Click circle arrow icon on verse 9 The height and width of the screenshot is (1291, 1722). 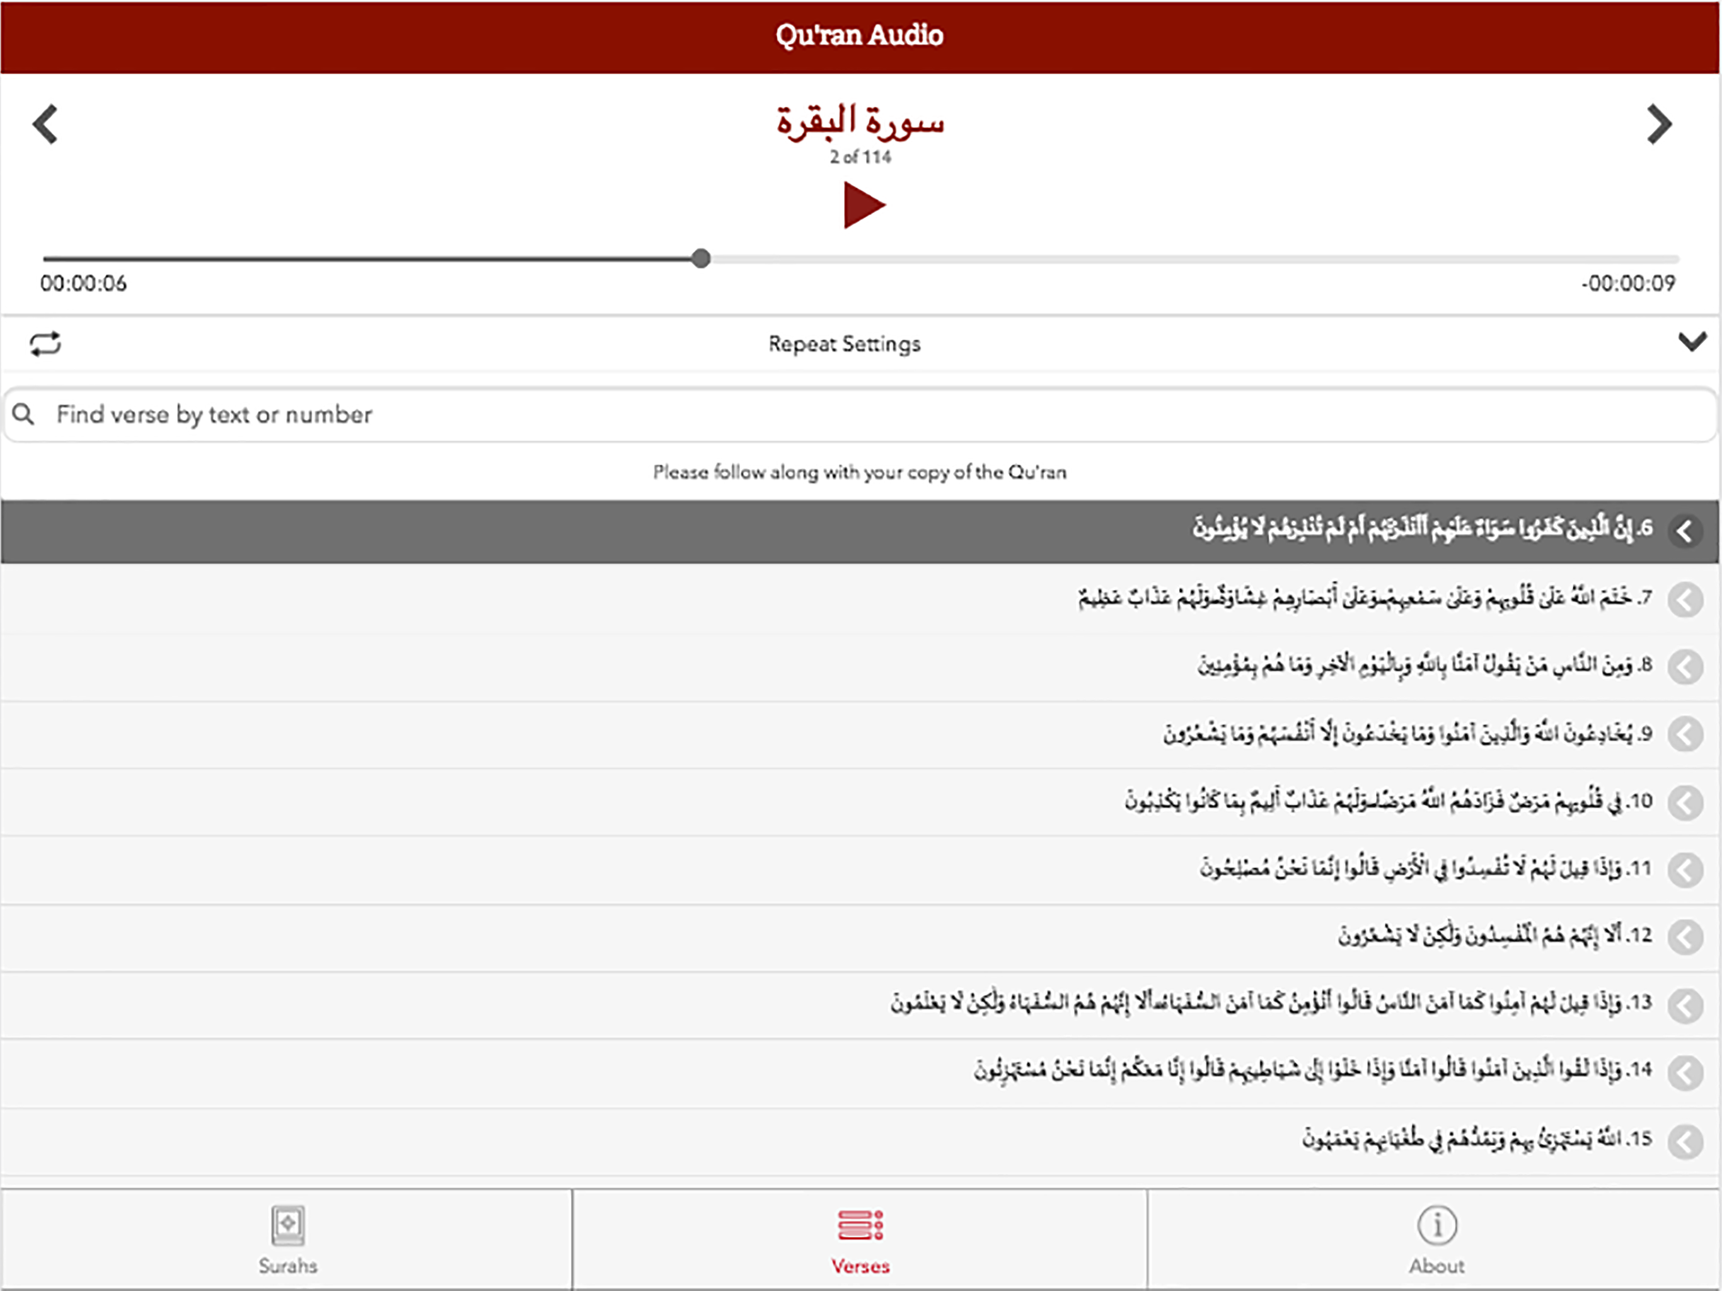(x=1685, y=734)
